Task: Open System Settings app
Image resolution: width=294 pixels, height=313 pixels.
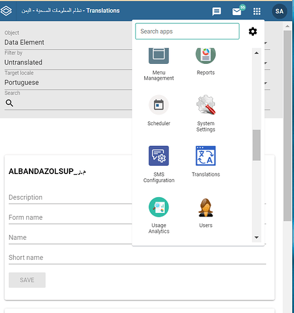Action: pyautogui.click(x=206, y=113)
